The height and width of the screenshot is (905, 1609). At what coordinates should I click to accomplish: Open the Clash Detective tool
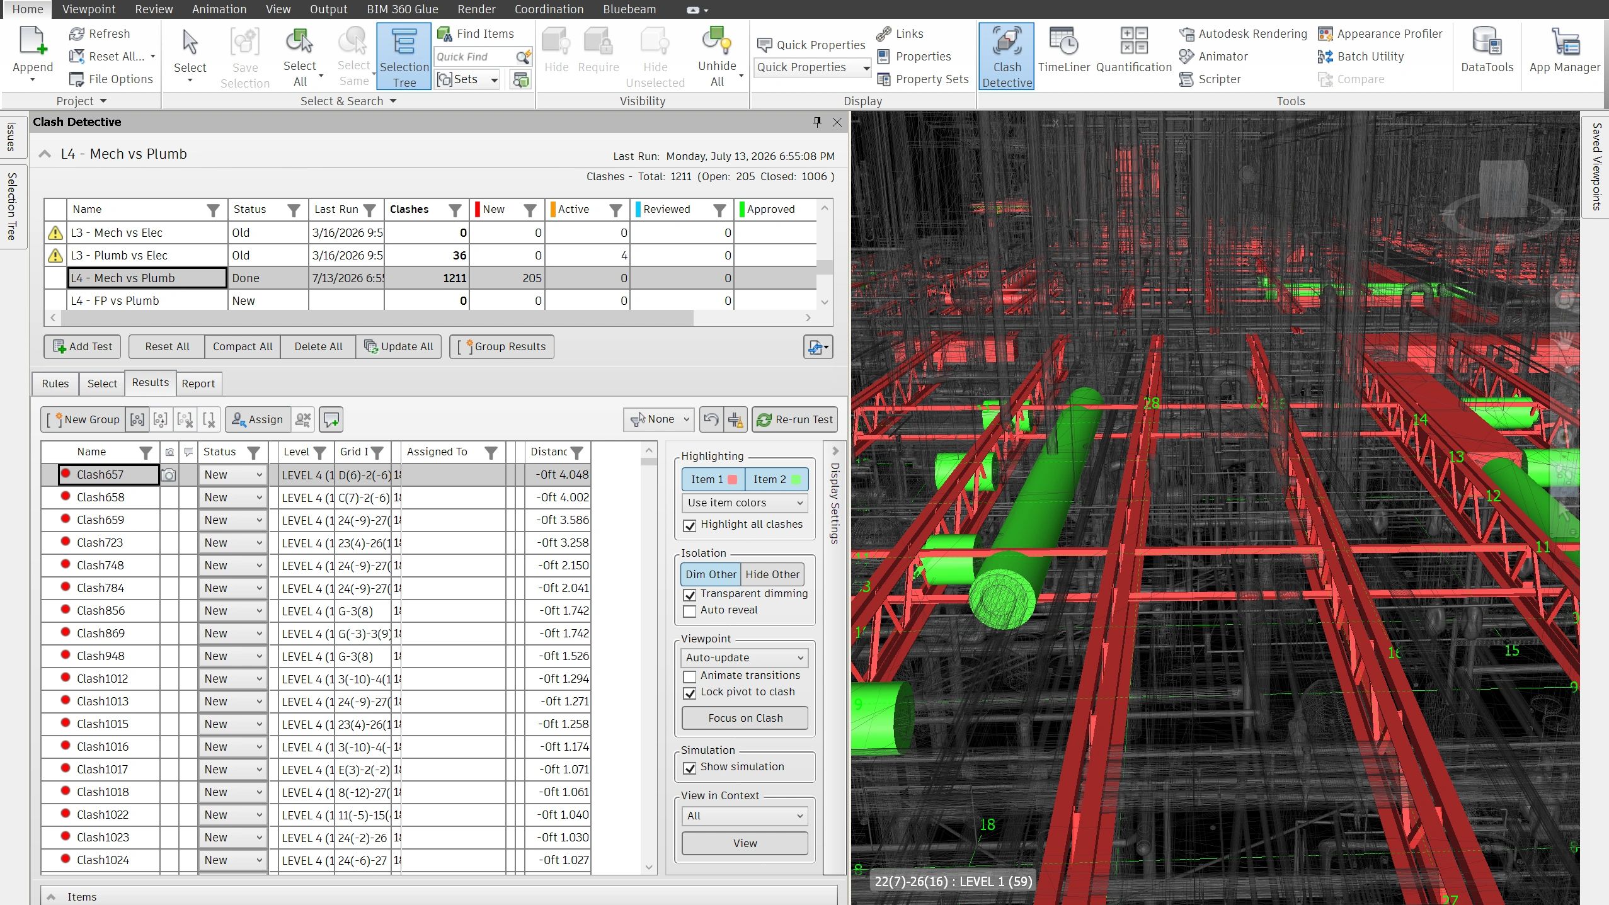(x=1006, y=57)
